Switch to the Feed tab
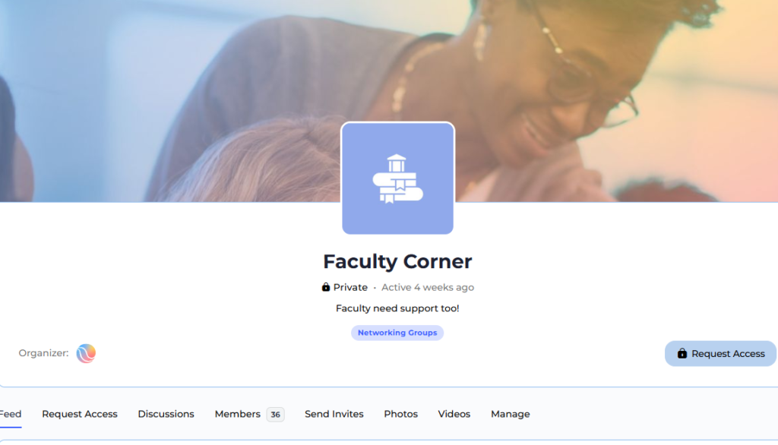This screenshot has width=778, height=445. tap(11, 414)
